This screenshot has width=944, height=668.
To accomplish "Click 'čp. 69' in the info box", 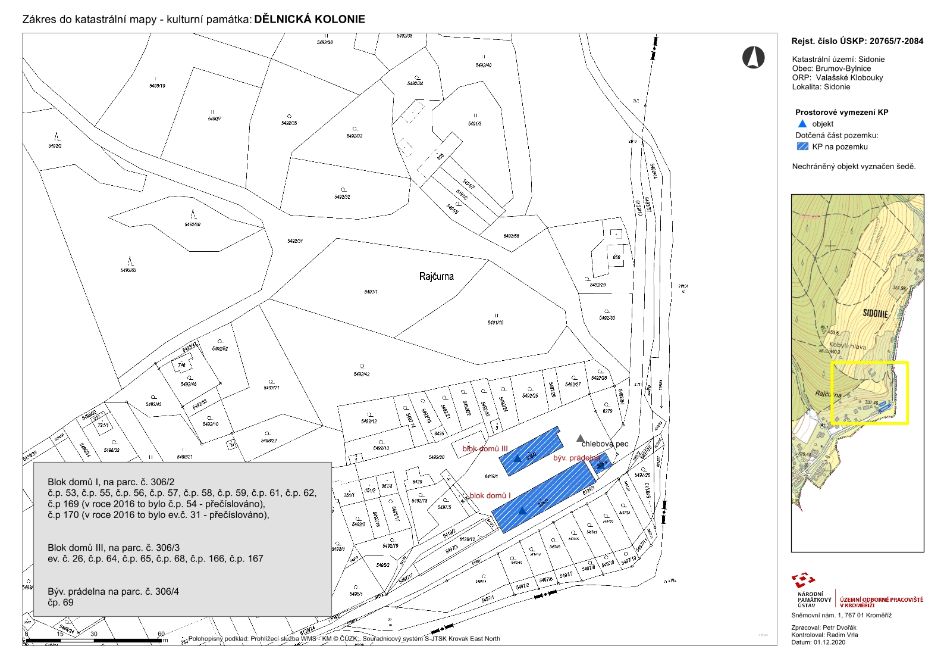I will tap(61, 603).
